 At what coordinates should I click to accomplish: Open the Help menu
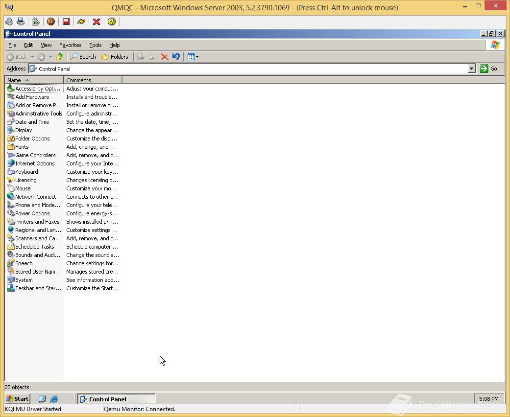tap(114, 45)
